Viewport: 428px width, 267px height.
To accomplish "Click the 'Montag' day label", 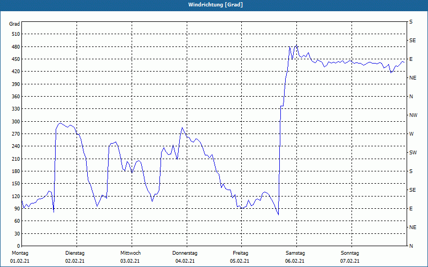I will [20, 253].
